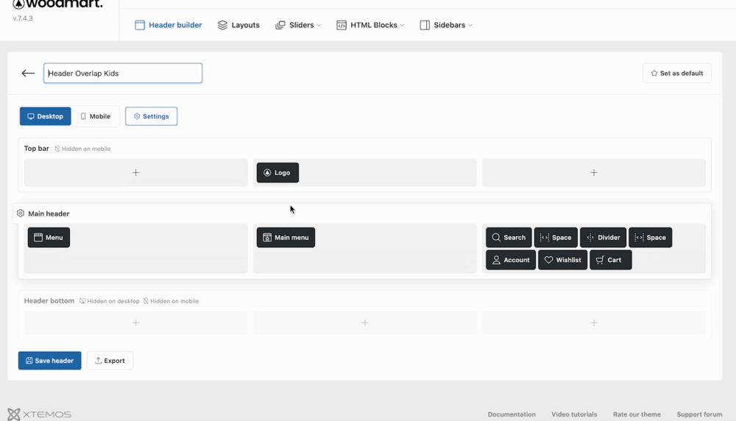Expand the HTML Blocks dropdown
Viewport: 736px width, 421px height.
[x=370, y=25]
